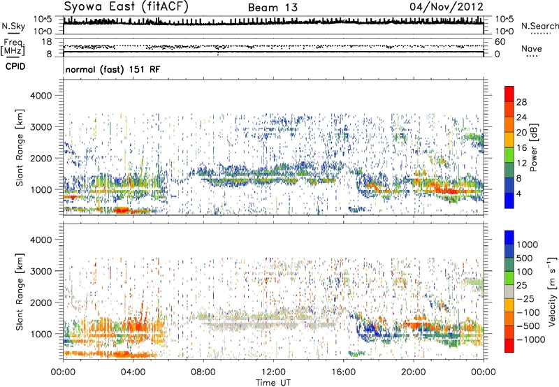Click the date '04/Nov/2012'

pyautogui.click(x=447, y=7)
